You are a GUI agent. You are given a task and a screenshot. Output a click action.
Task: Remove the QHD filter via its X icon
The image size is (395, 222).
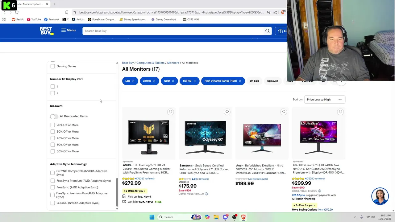coord(173,81)
